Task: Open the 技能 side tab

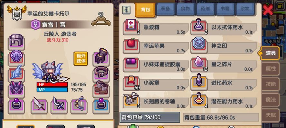Action: (x=271, y=84)
